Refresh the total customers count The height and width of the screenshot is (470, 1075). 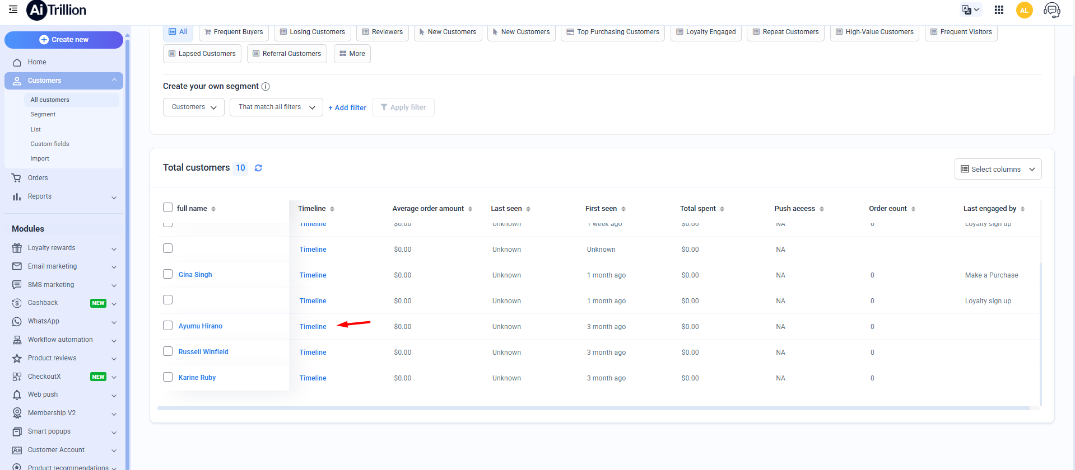point(258,168)
